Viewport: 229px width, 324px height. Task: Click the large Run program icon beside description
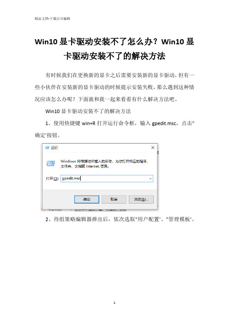coord(50,163)
